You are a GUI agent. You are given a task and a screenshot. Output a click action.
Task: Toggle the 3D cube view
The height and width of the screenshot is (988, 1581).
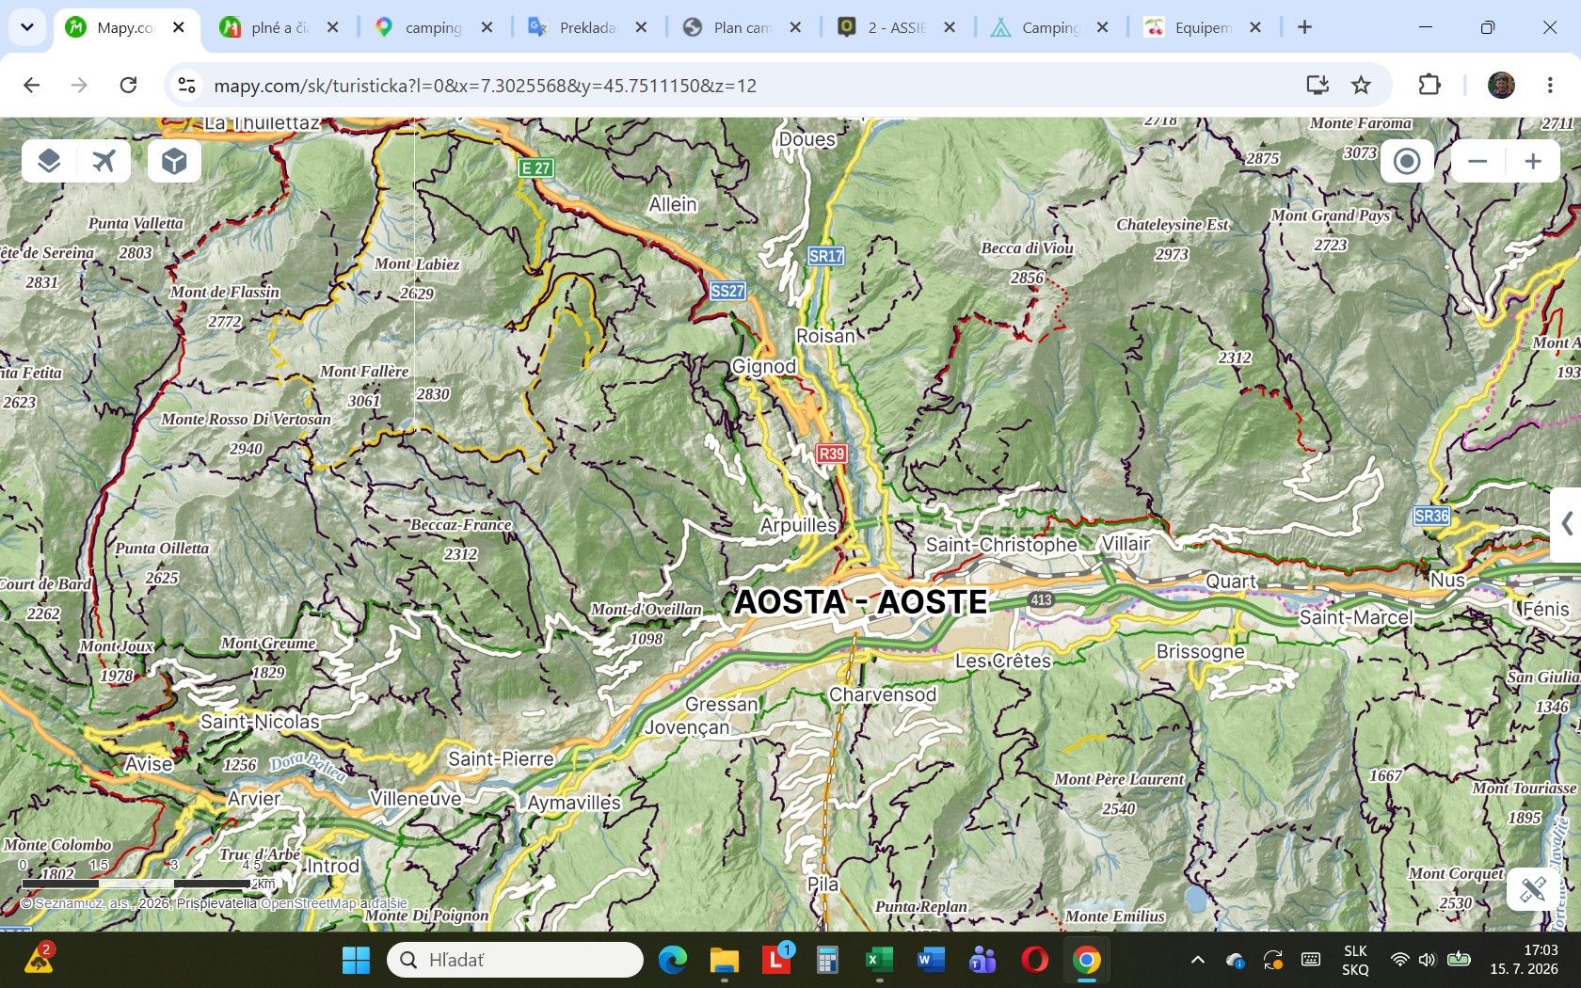174,161
